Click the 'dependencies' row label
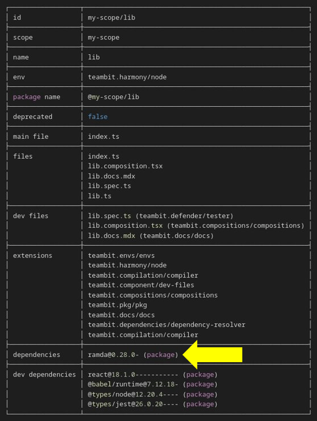 click(x=36, y=355)
